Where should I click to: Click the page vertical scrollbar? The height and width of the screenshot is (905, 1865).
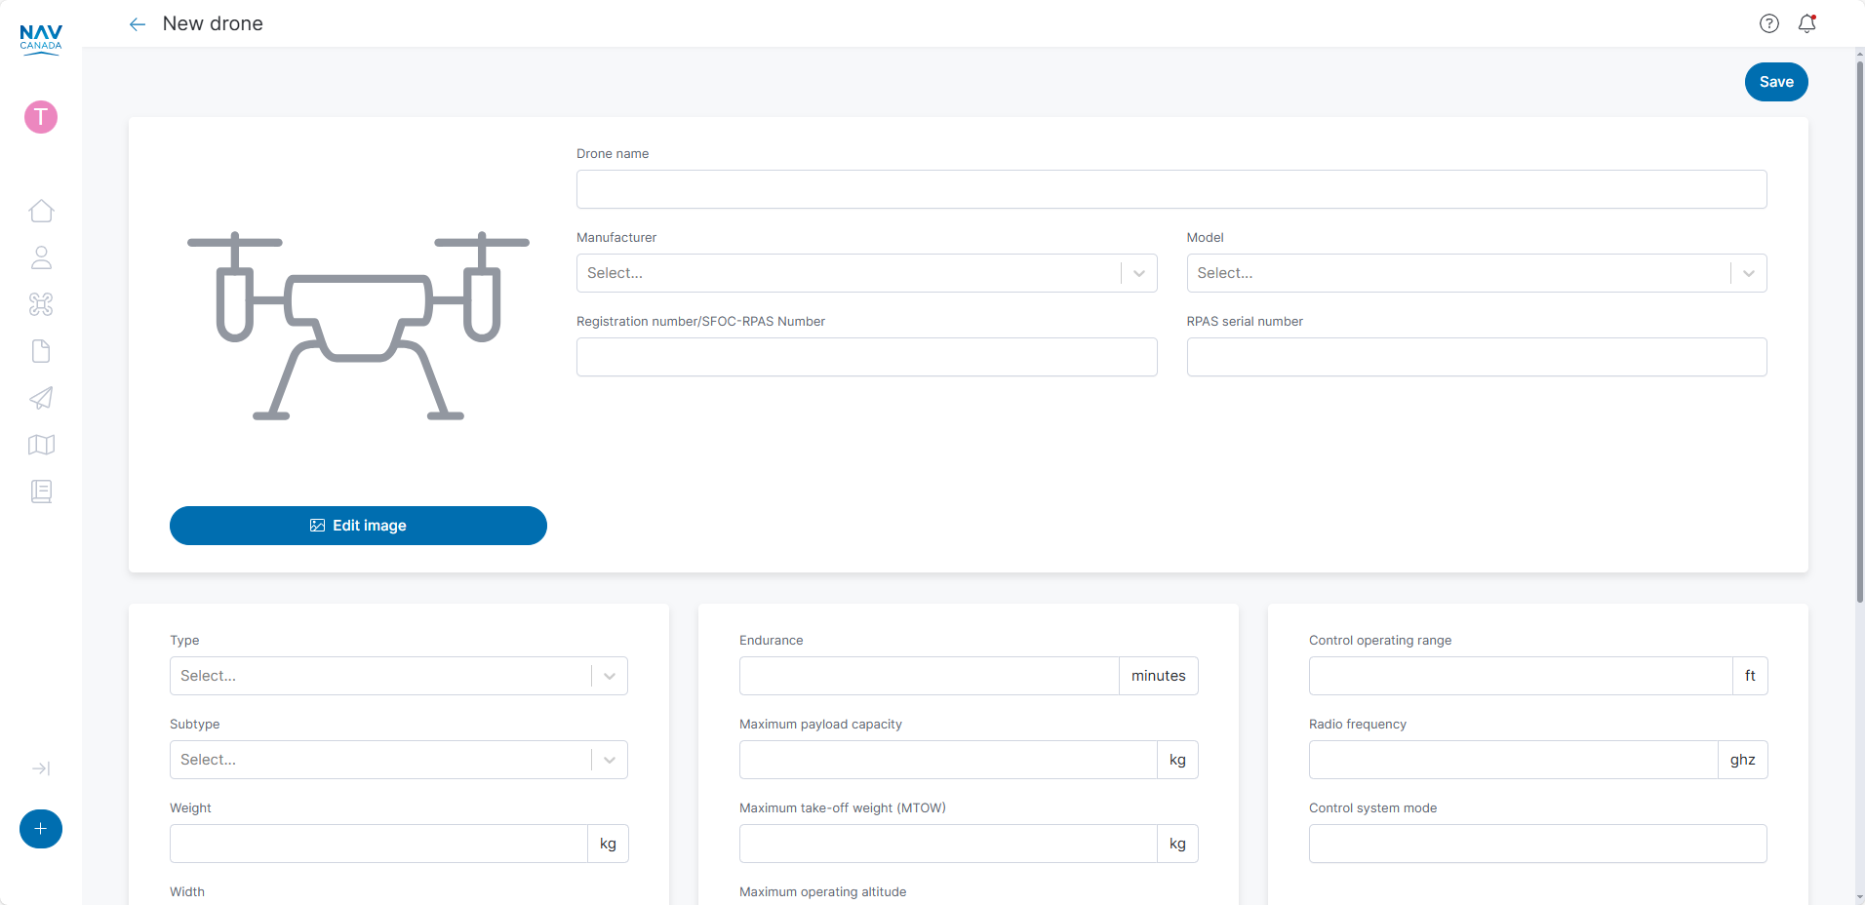tap(1859, 332)
